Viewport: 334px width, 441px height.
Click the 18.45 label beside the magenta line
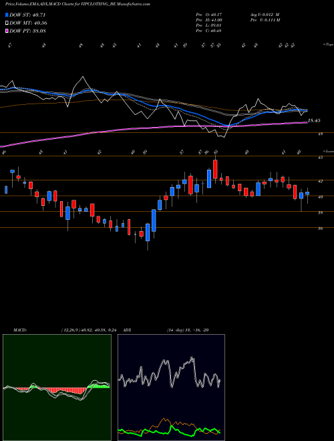[x=314, y=121]
